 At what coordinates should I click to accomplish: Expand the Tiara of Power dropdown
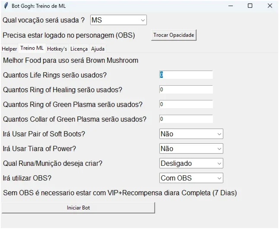coord(191,148)
